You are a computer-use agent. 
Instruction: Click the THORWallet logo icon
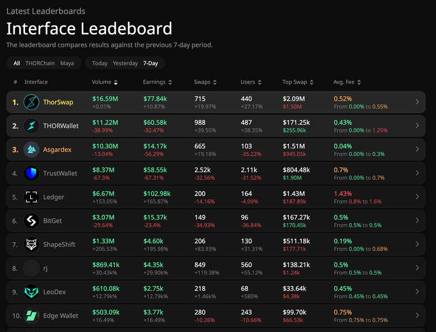31,126
